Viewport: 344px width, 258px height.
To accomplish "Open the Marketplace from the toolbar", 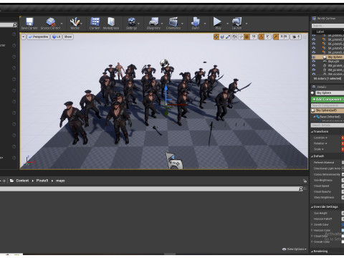I will point(111,24).
